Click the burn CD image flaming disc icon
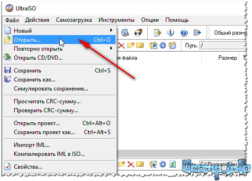This screenshot has height=181, width=252. [x=138, y=33]
